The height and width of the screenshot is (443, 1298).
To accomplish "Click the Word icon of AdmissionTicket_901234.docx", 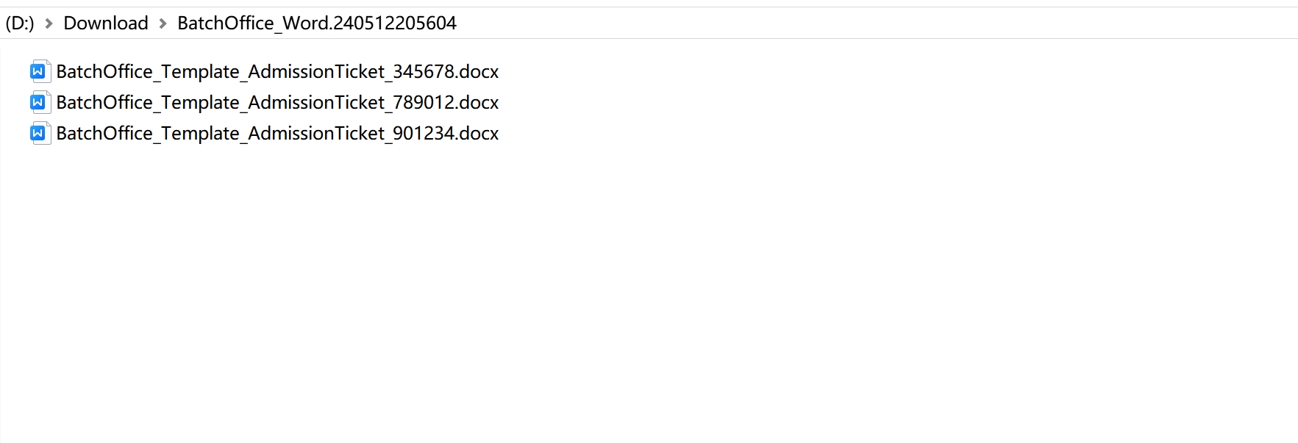I will (40, 133).
